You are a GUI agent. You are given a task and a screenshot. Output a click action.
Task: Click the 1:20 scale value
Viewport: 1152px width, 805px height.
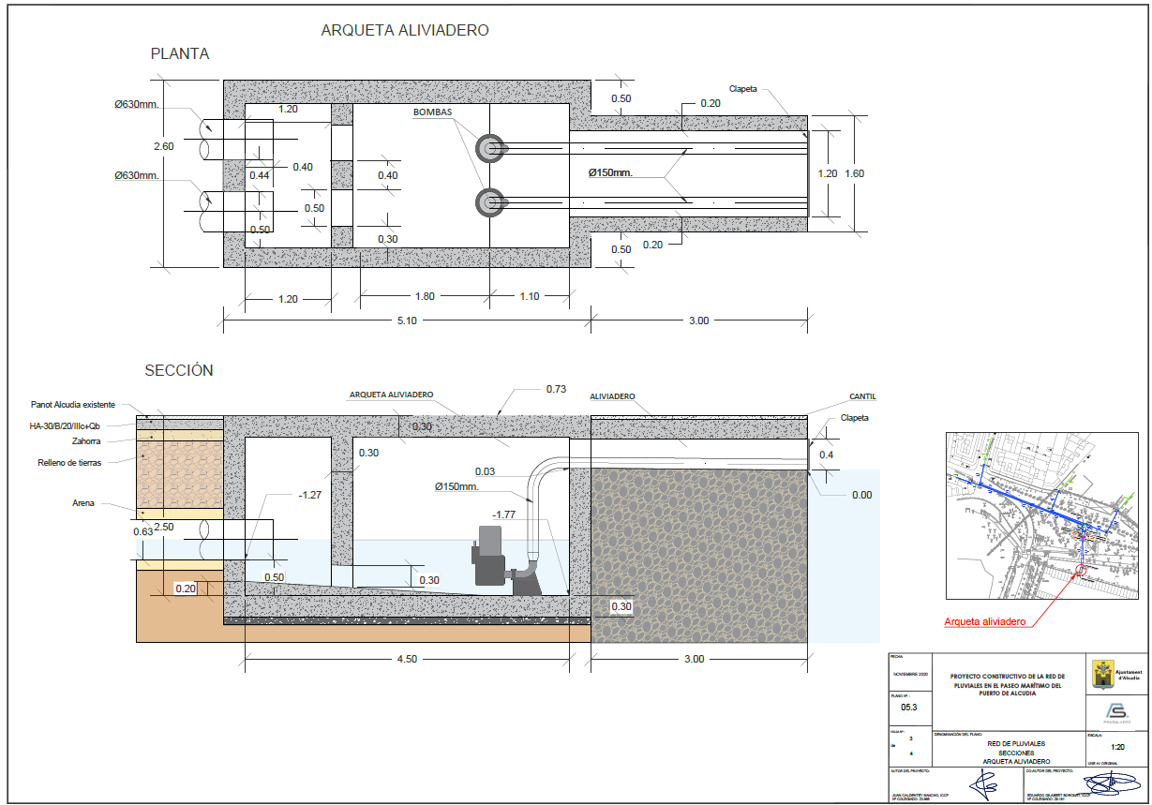pyautogui.click(x=1117, y=747)
